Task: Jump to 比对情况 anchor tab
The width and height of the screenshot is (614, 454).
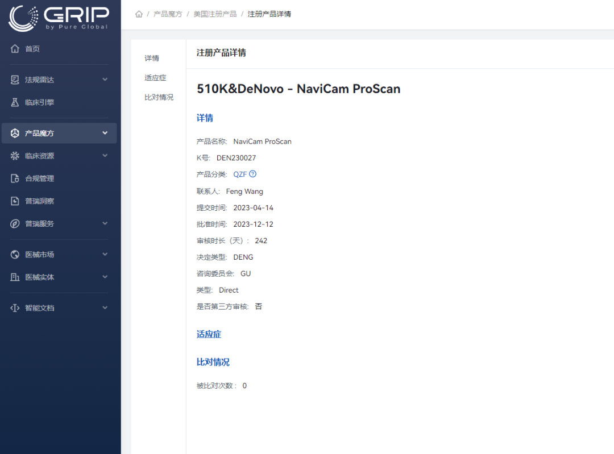Action: click(159, 98)
